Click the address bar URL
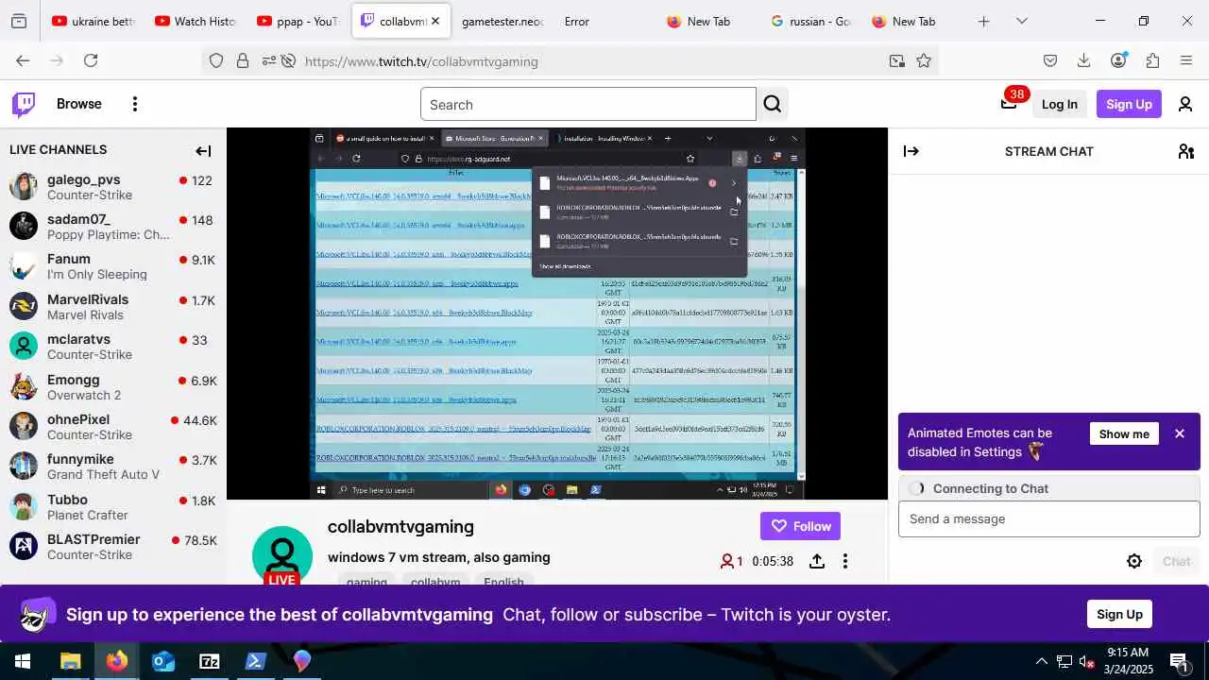1209x680 pixels. pos(421,61)
